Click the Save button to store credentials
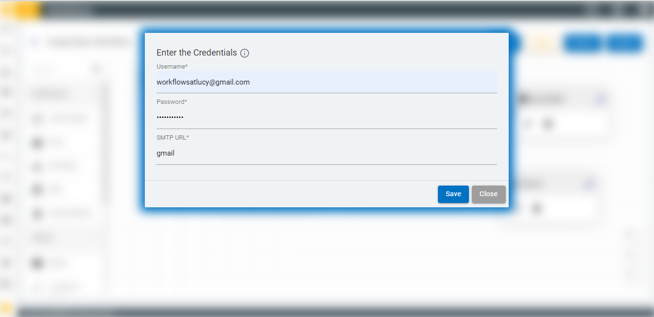The image size is (654, 317). (x=452, y=194)
